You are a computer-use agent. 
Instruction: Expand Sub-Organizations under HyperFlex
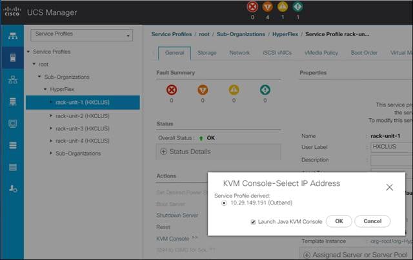tap(51, 153)
